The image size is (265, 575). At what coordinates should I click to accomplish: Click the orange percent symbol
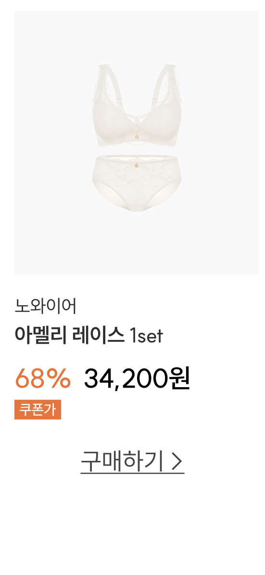tap(59, 379)
